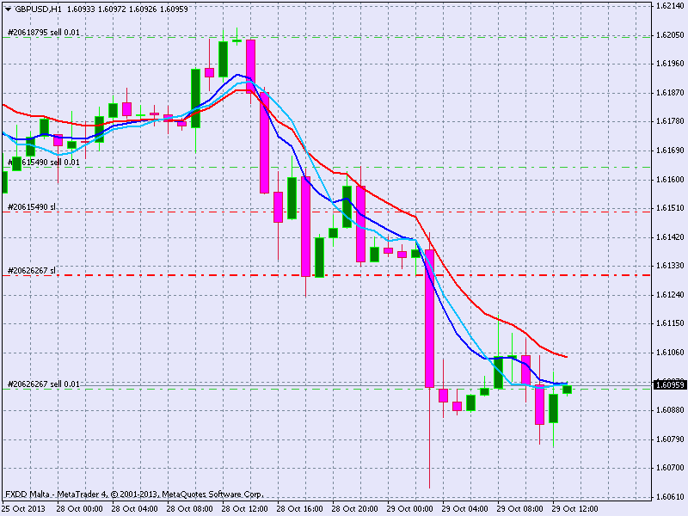
Task: Click the 29 Oct 00:00 time label
Action: click(410, 508)
